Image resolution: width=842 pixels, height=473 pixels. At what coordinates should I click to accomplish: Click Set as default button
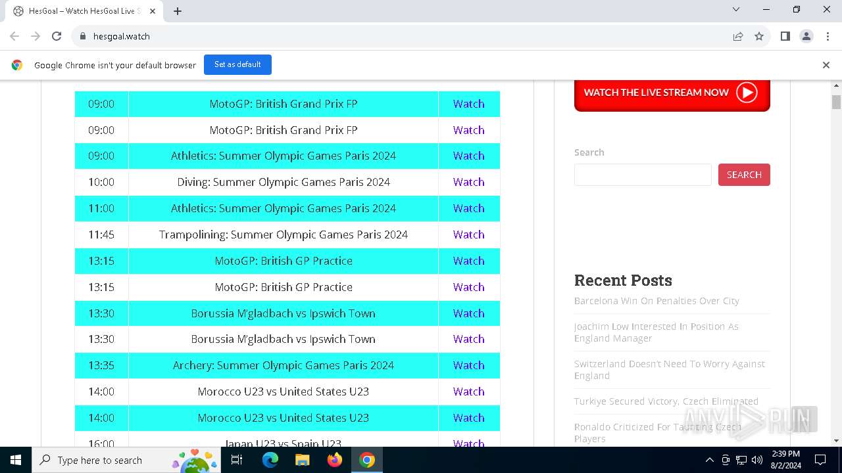pyautogui.click(x=237, y=64)
